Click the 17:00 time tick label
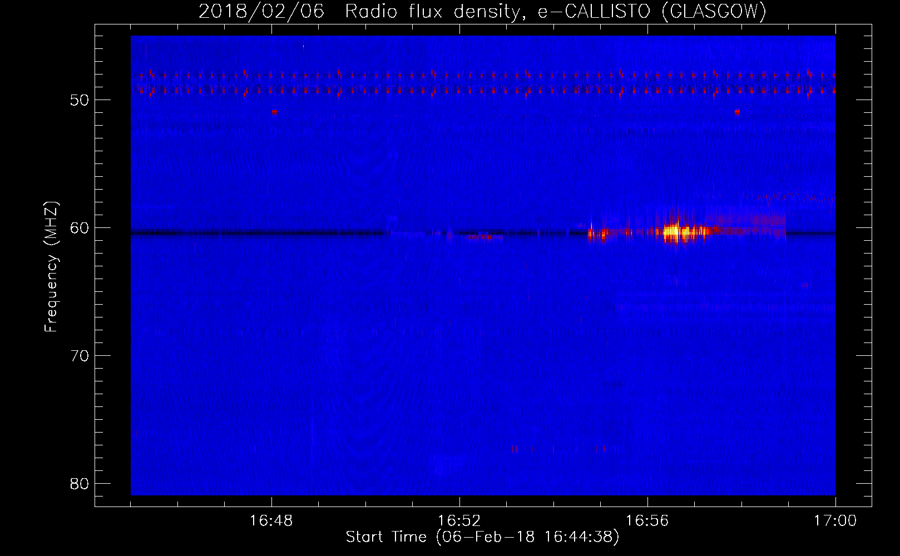This screenshot has width=900, height=556. (x=835, y=521)
